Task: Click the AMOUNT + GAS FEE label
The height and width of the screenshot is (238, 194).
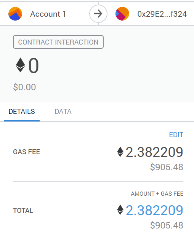Action: point(157,194)
